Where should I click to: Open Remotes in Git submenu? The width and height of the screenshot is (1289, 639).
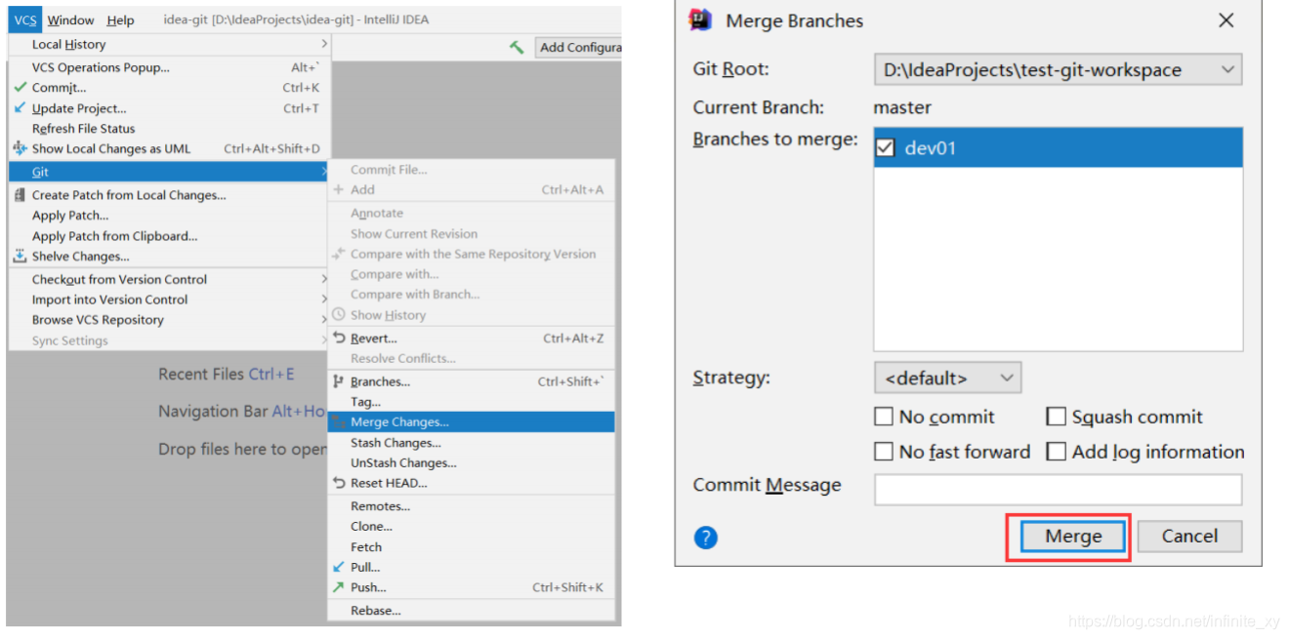(x=471, y=506)
